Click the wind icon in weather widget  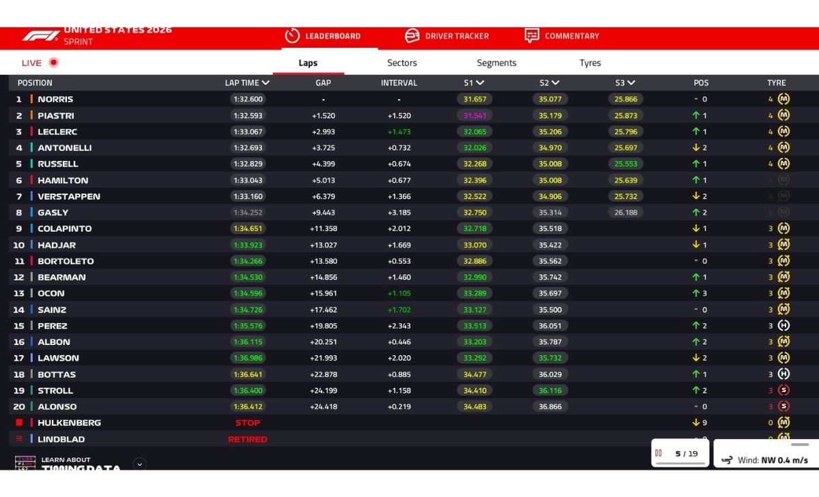728,460
